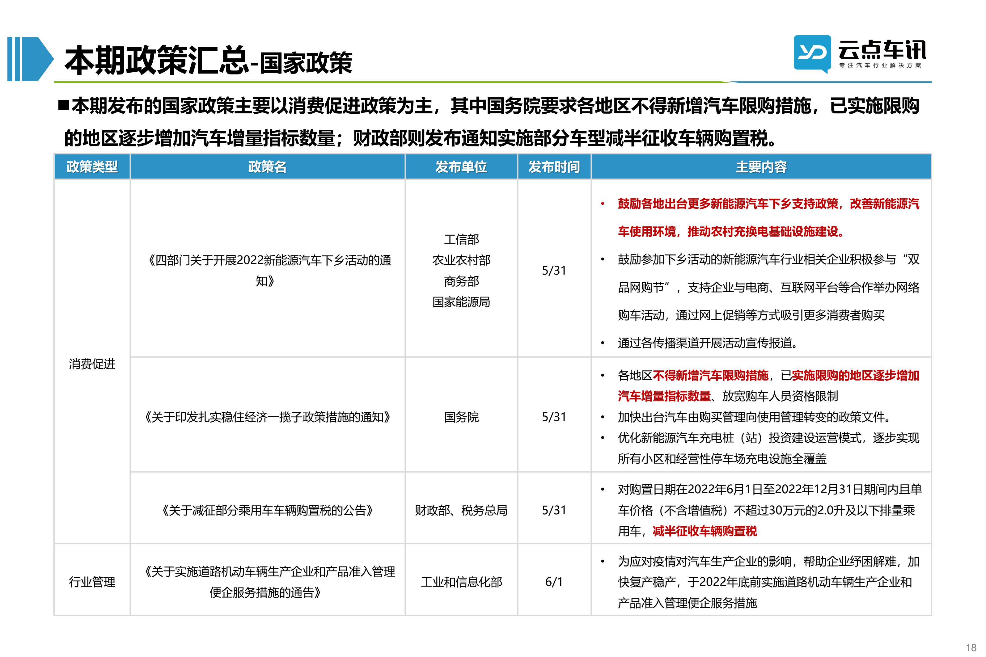Click policy name 《关于印发扎实稳住经济一揽子政策措施的通知》
This screenshot has height=657, width=986.
[x=267, y=417]
